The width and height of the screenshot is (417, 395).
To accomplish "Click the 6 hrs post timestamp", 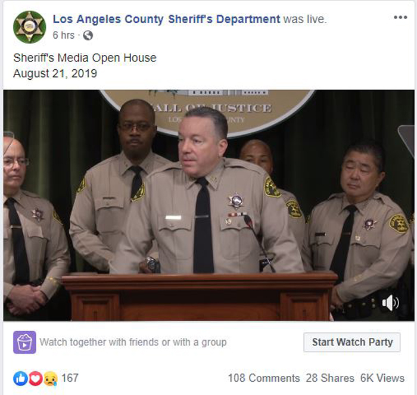I will pos(64,35).
